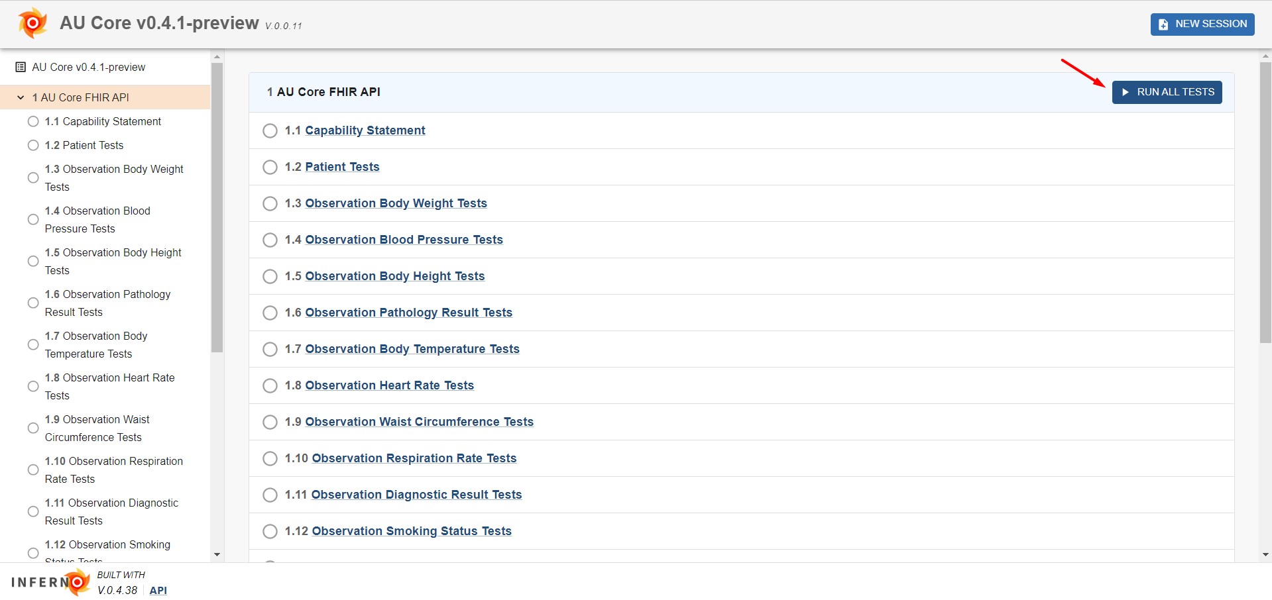Click the list icon beside AU Core v0.4.1-preview
This screenshot has width=1272, height=600.
[21, 67]
